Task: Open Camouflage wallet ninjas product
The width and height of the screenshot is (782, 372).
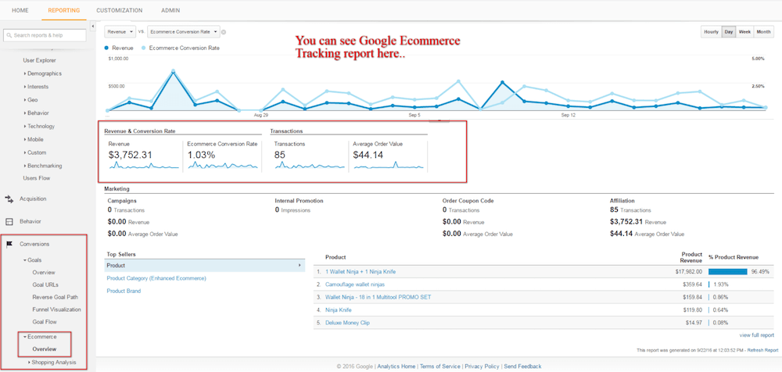Action: 354,284
